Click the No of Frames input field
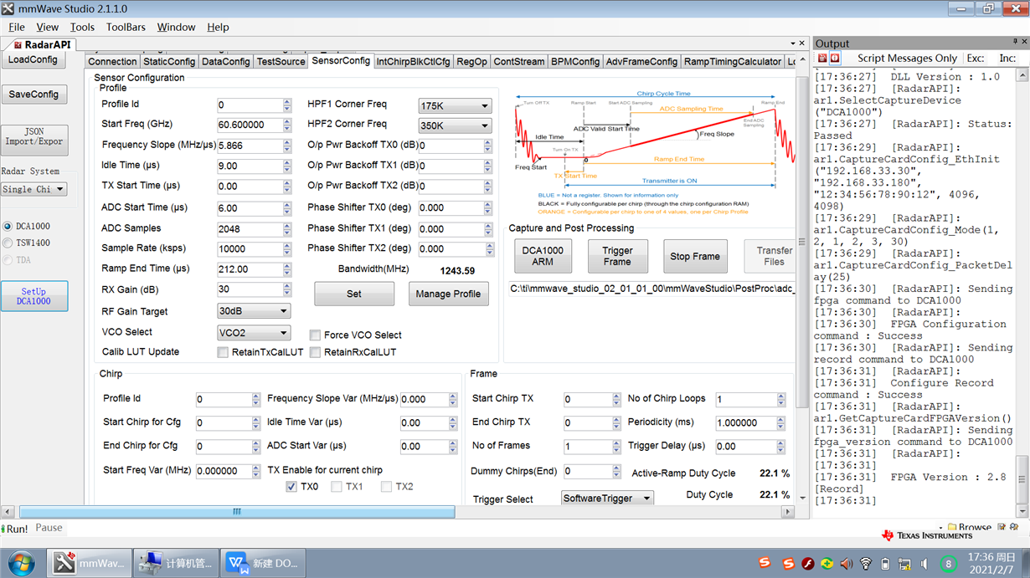 586,447
